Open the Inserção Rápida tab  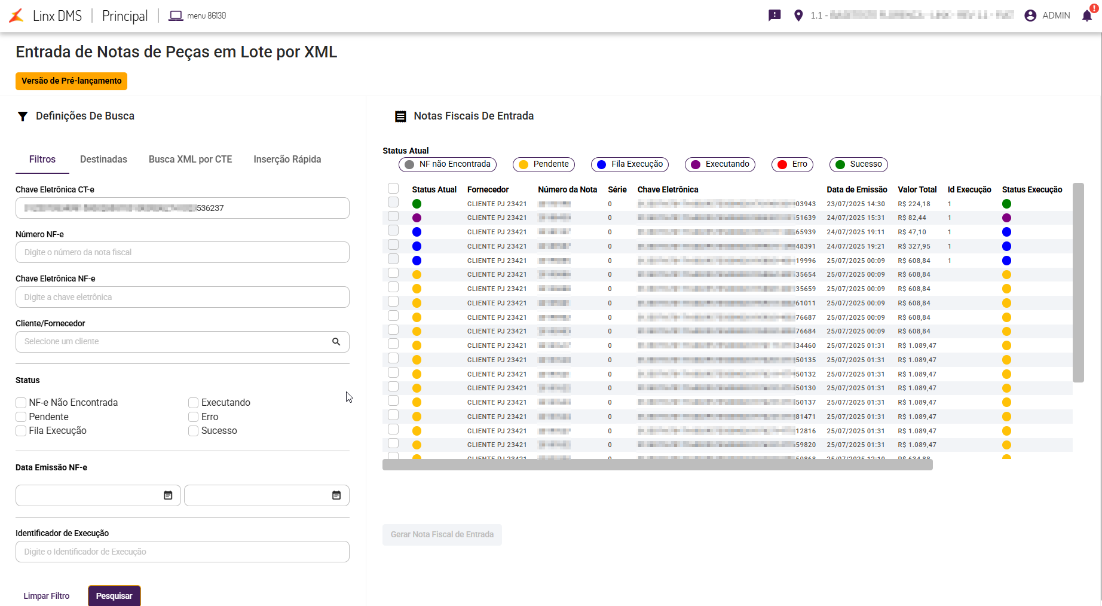[x=287, y=160]
